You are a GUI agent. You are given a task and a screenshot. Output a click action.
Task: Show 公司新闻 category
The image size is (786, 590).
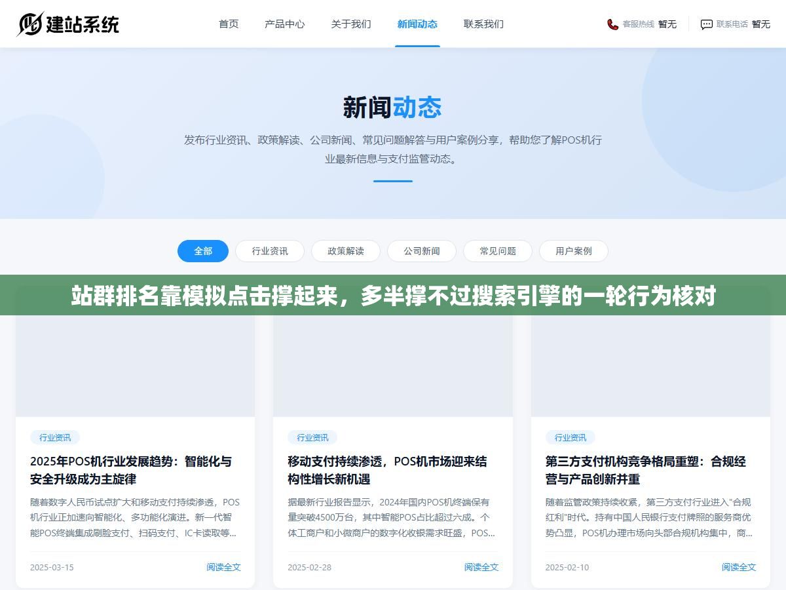point(422,251)
